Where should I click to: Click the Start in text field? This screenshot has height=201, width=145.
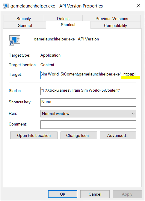coord(88,91)
